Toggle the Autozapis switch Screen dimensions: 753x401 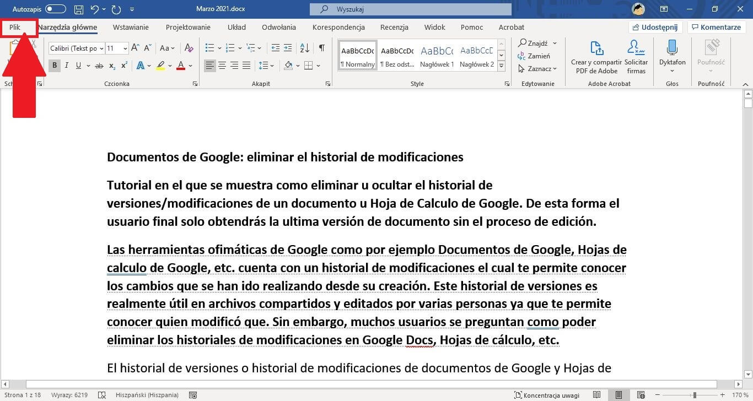pos(55,9)
